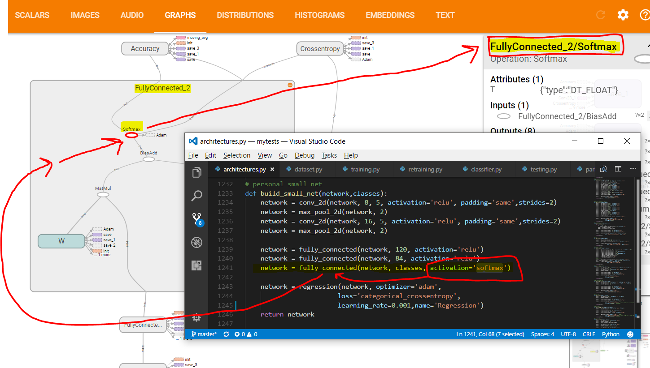Click the Synchronize Changes status bar icon

point(226,334)
